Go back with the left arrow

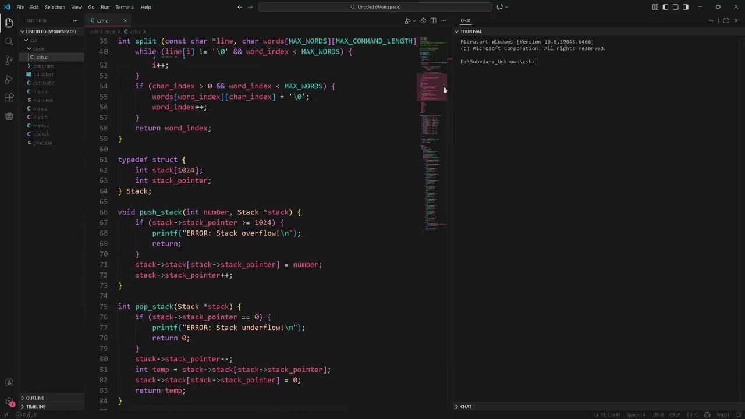[x=240, y=7]
